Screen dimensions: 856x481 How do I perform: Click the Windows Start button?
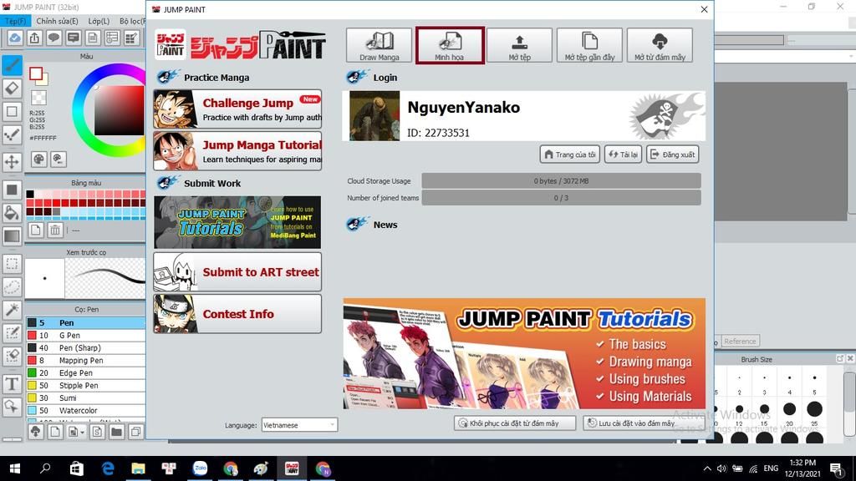[x=15, y=468]
